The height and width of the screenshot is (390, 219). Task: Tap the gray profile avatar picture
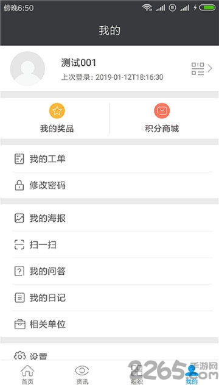(x=27, y=69)
